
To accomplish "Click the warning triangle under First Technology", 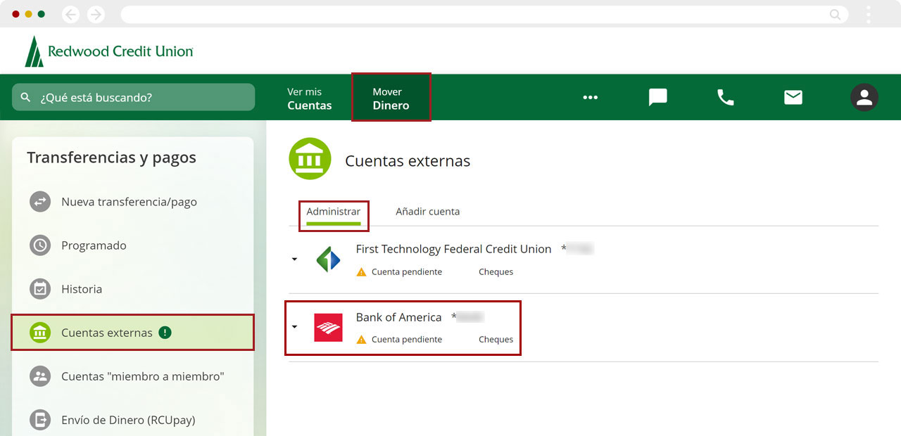I will [x=361, y=271].
